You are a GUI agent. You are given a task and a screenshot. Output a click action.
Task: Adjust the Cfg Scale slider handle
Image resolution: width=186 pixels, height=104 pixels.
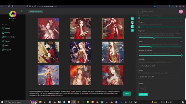[154, 38]
